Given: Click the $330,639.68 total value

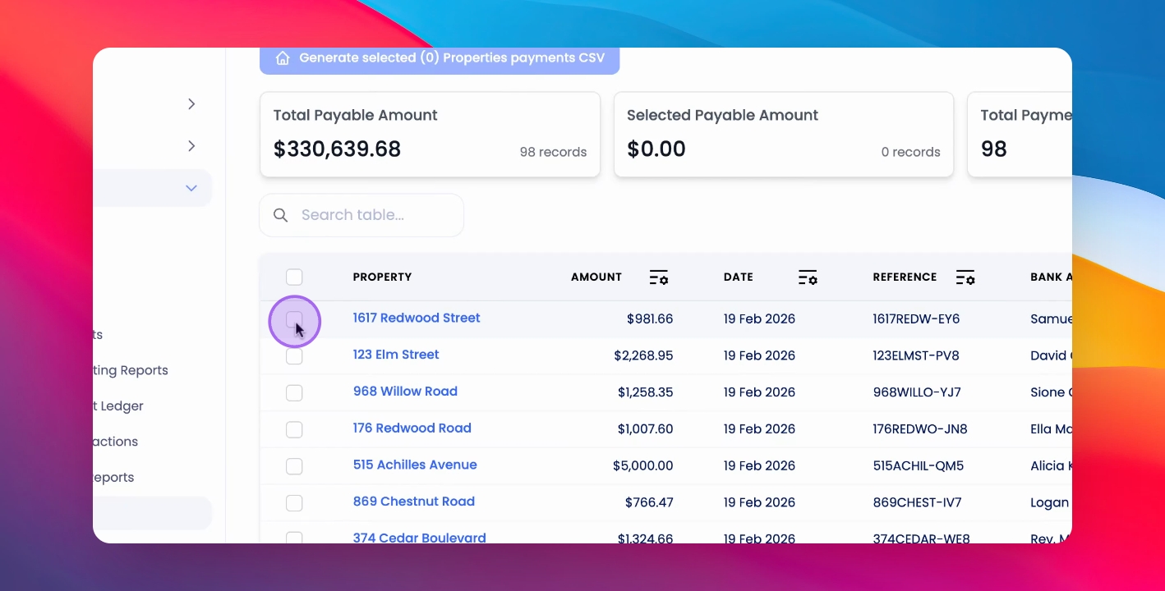Looking at the screenshot, I should pos(337,149).
